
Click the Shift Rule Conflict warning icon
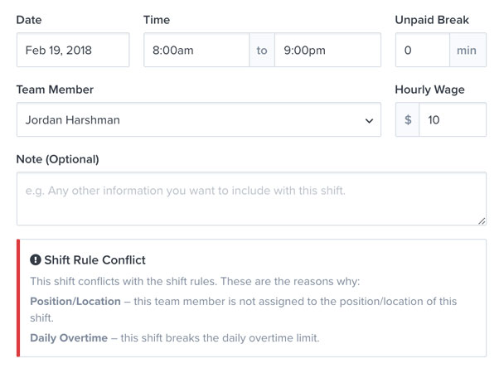36,259
